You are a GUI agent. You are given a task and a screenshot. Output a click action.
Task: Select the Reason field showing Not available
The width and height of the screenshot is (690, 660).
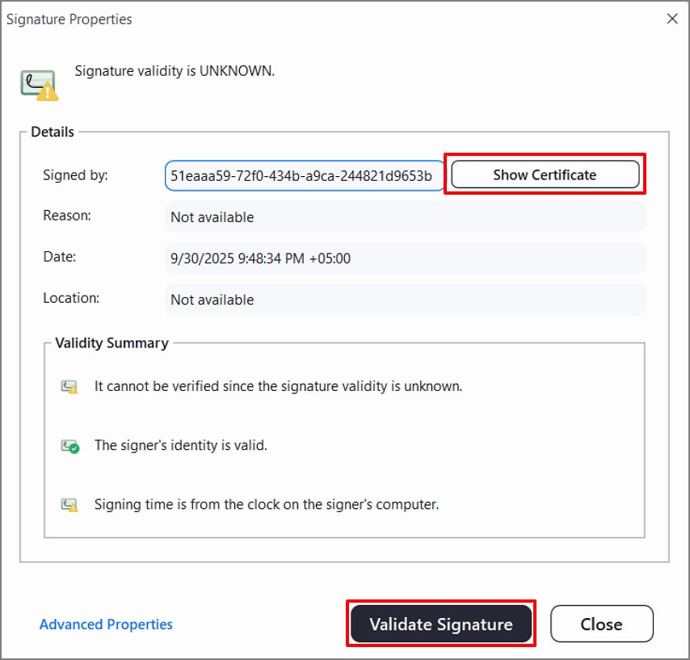click(x=404, y=217)
